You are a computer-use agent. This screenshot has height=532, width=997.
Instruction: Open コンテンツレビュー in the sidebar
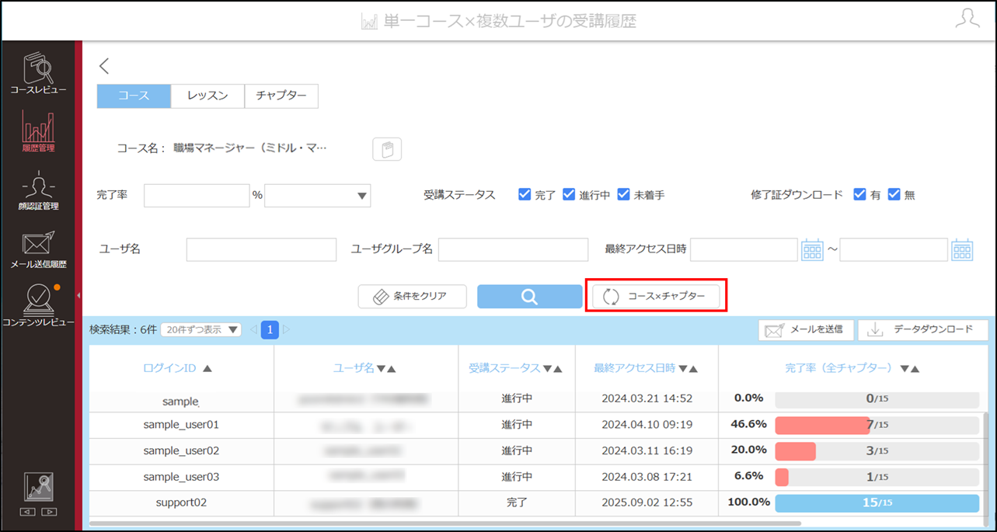point(38,305)
